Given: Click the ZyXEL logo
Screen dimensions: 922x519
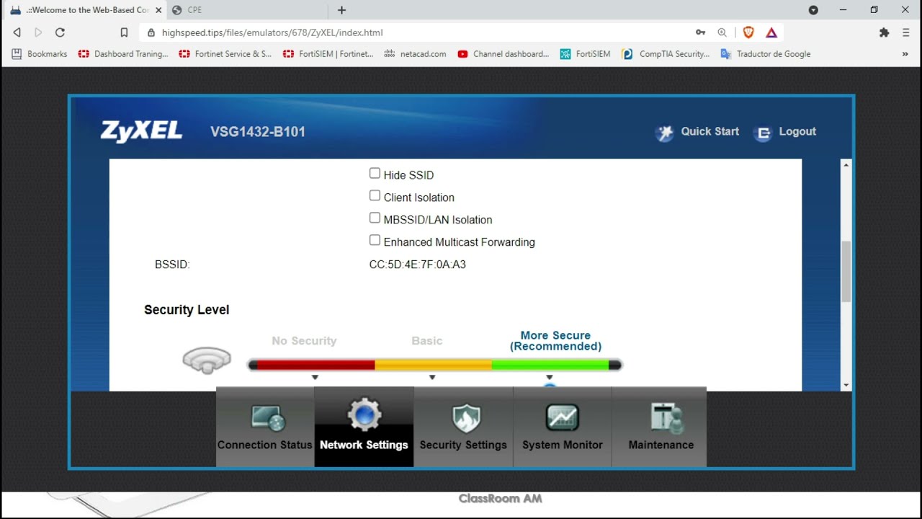Looking at the screenshot, I should coord(141,131).
